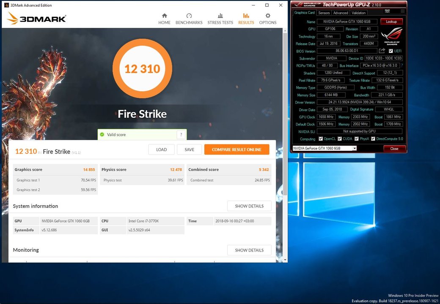Click the Physics test row
The width and height of the screenshot is (440, 304).
142,180
